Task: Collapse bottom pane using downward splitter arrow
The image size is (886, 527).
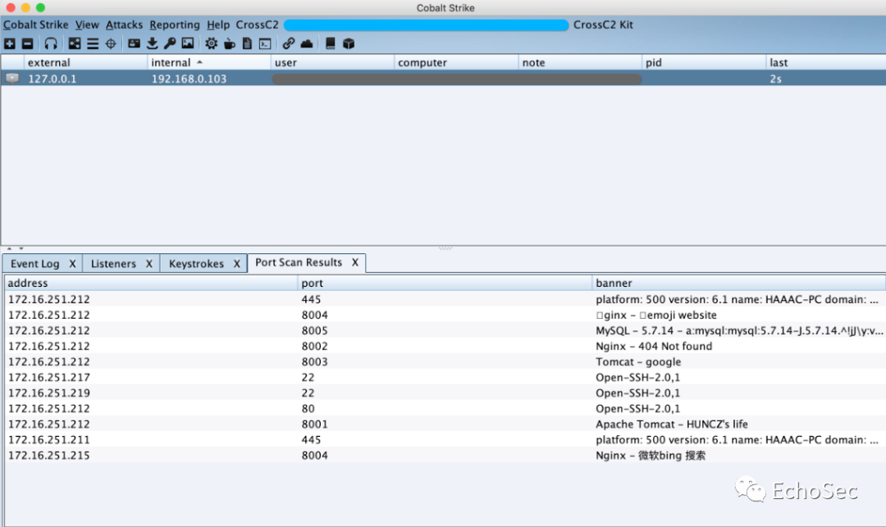Action: click(21, 248)
